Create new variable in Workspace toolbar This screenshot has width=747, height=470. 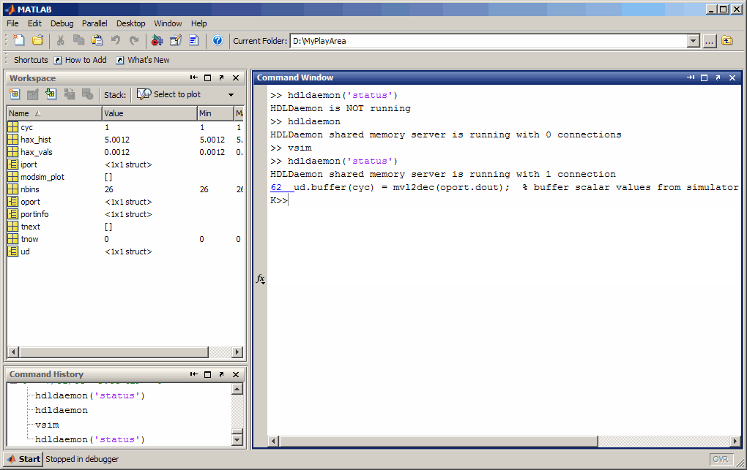[x=15, y=94]
